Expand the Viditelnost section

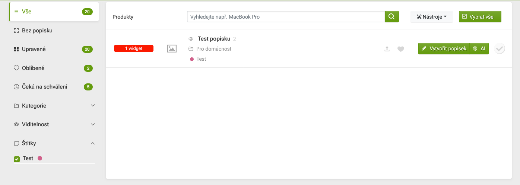[x=93, y=124]
